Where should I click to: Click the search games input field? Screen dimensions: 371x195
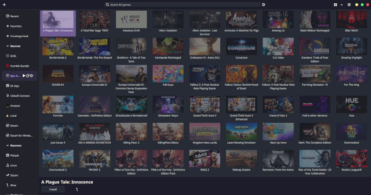coord(182,5)
